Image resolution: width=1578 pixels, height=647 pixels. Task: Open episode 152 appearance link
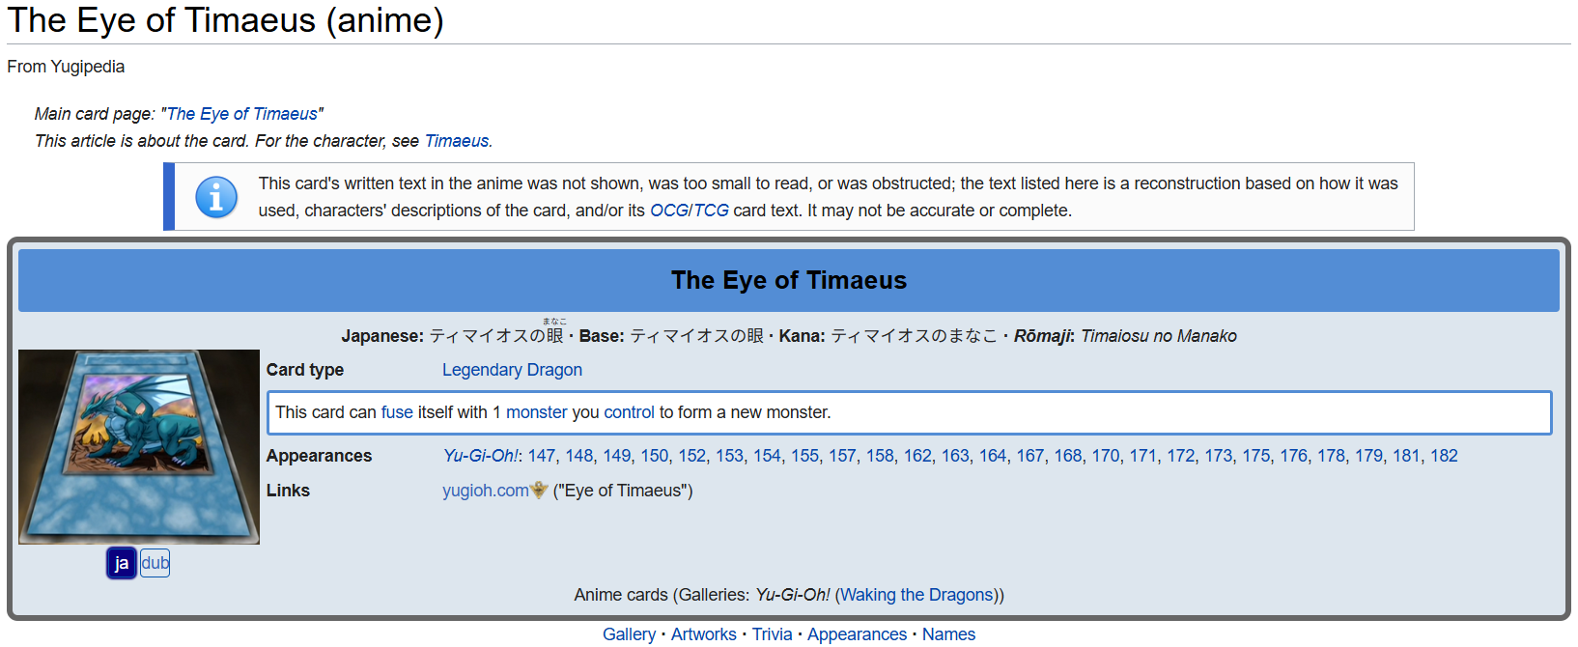692,456
